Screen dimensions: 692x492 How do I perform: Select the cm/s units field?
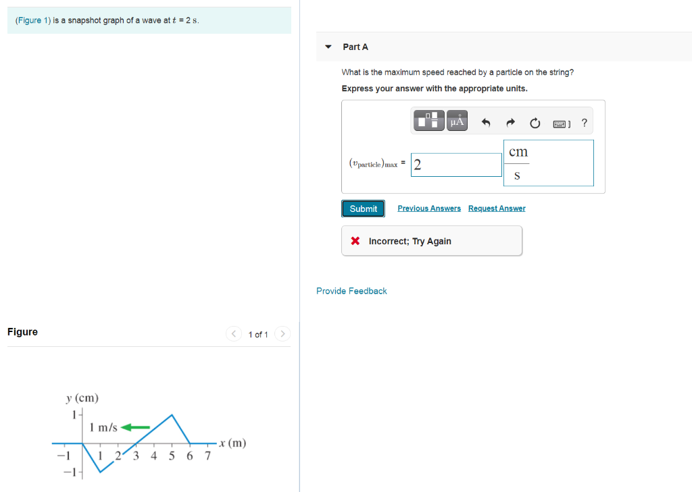pyautogui.click(x=548, y=163)
